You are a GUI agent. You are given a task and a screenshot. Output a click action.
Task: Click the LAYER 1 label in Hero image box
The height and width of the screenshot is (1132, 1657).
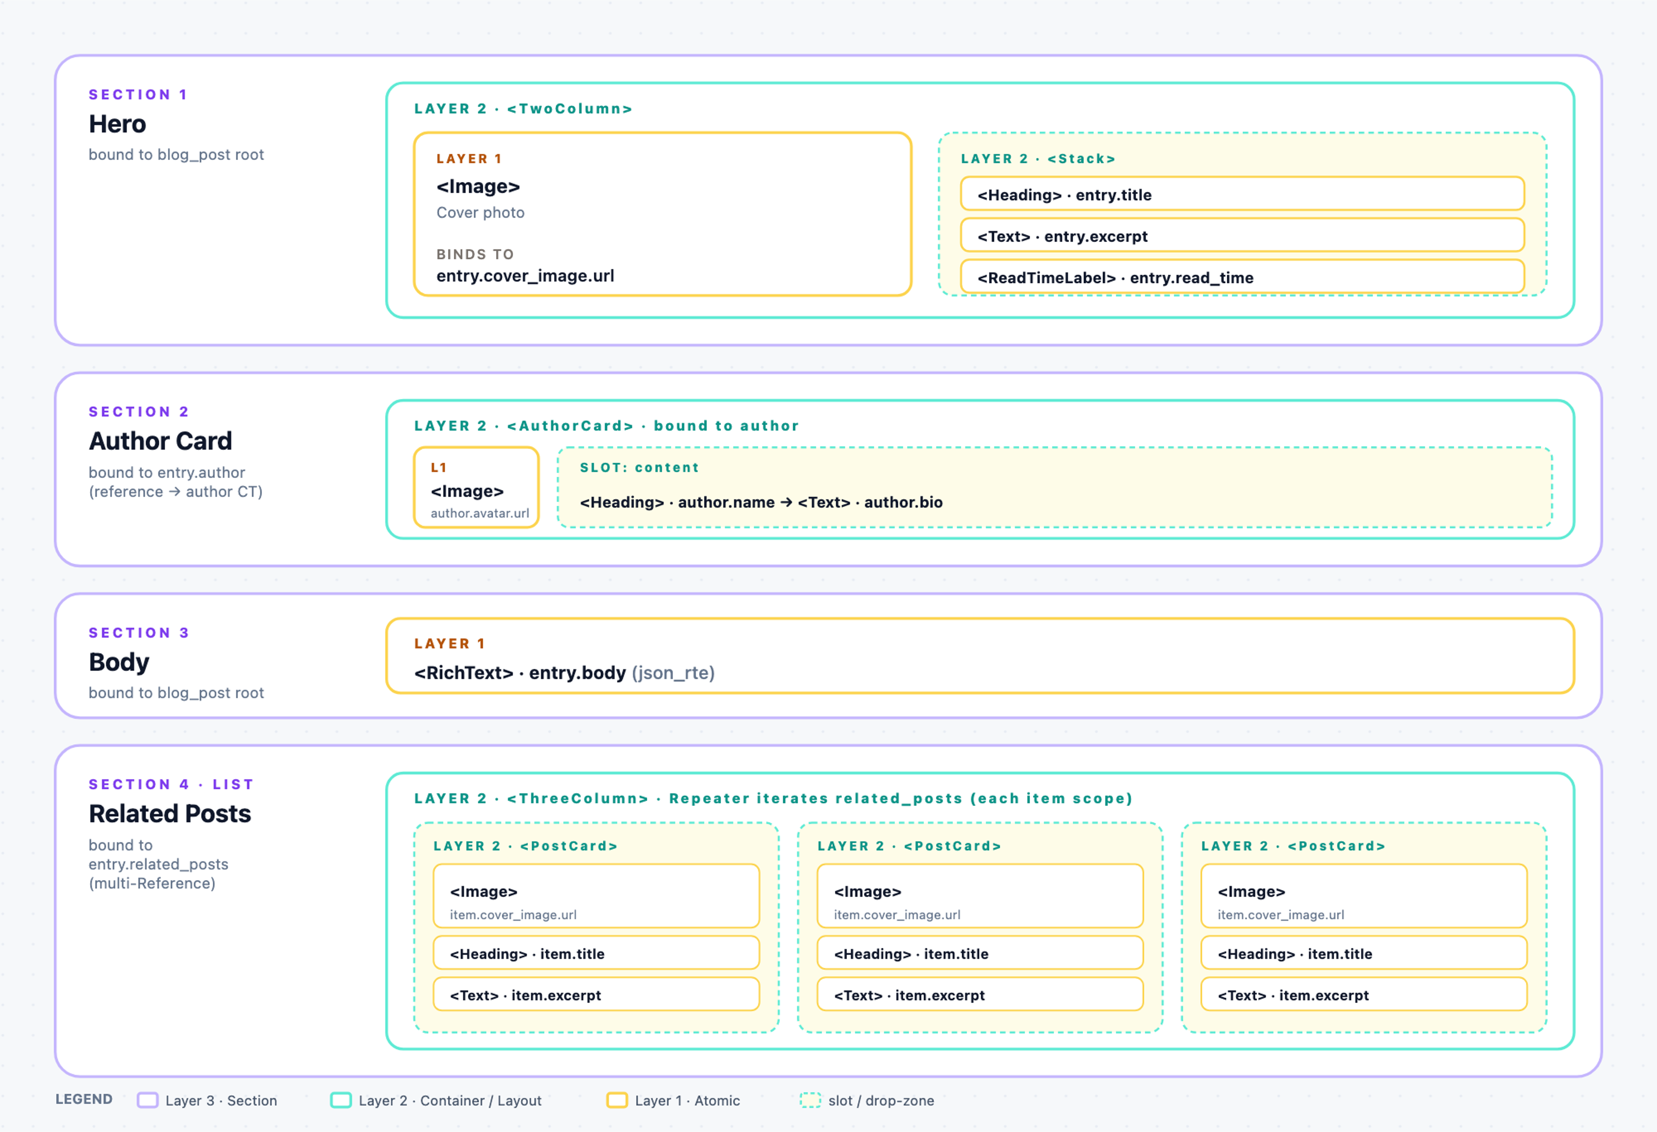pyautogui.click(x=469, y=158)
